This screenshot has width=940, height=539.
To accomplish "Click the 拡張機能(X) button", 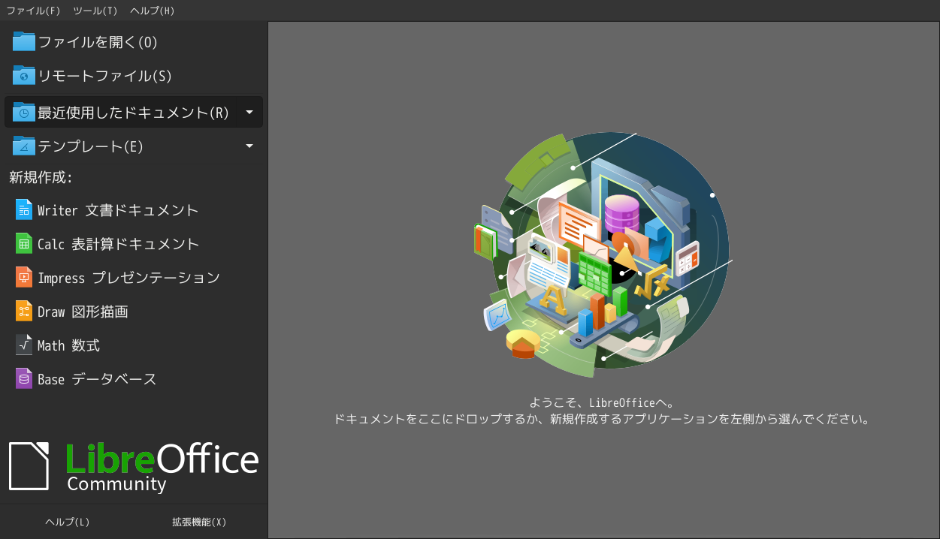I will coord(199,522).
